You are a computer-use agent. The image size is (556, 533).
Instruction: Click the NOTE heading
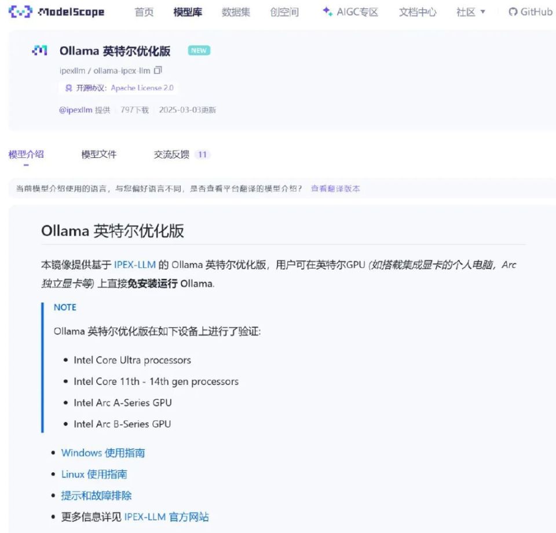coord(65,307)
